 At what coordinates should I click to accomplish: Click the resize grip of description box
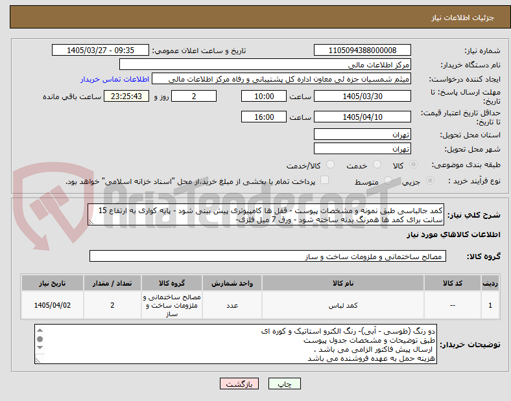tap(91, 222)
